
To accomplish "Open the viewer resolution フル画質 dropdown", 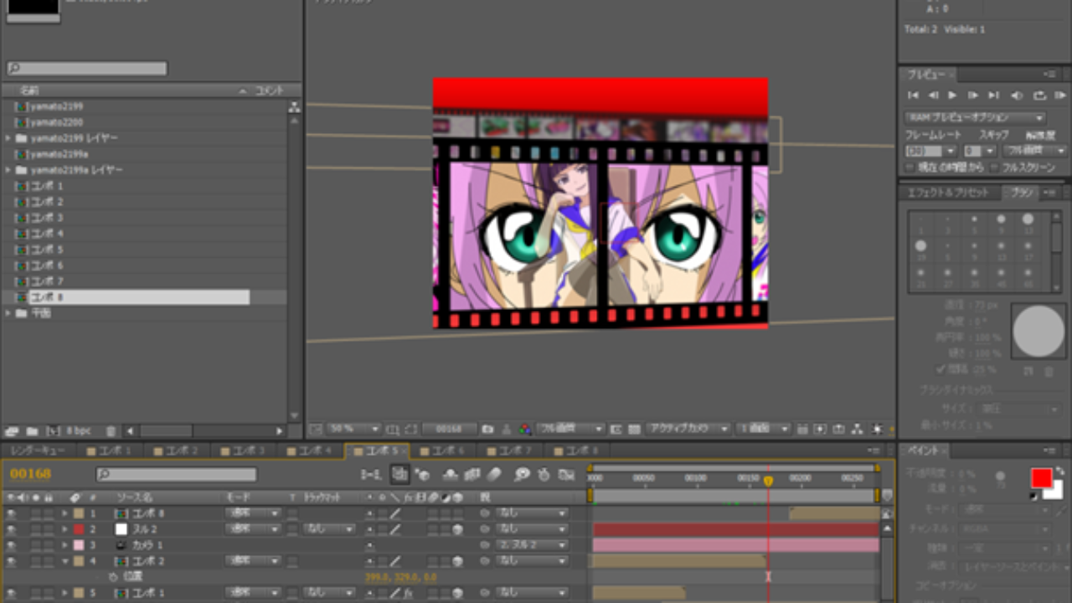I will tap(570, 429).
